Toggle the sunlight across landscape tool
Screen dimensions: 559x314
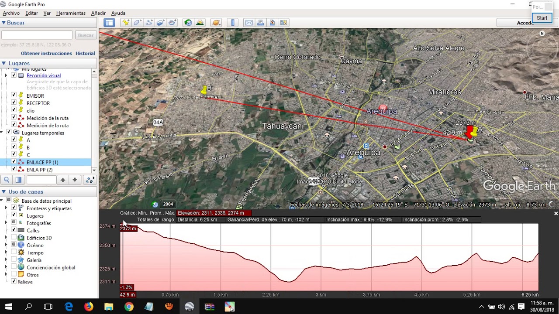tap(200, 23)
